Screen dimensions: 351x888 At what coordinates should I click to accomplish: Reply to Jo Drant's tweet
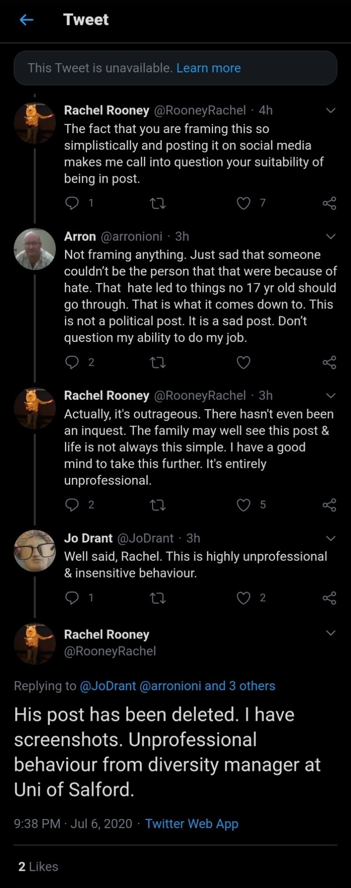pyautogui.click(x=72, y=597)
